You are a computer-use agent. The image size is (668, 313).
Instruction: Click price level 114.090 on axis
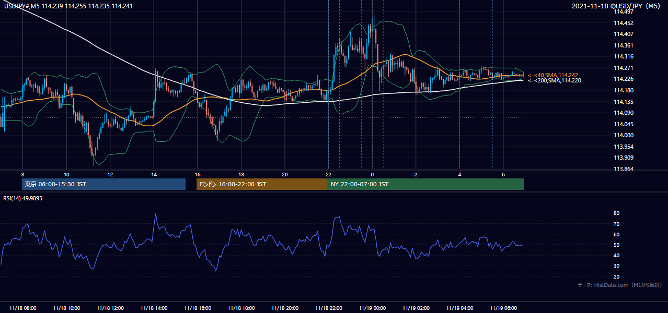pyautogui.click(x=623, y=113)
